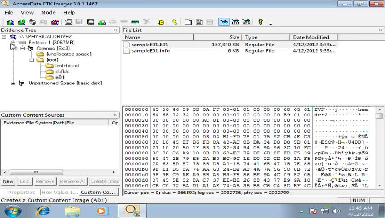This screenshot has height=218, width=385.
Task: Close the Evidence Tree pane
Action: coord(115,30)
